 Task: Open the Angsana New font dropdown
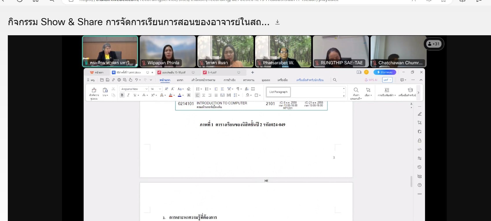tap(146, 89)
